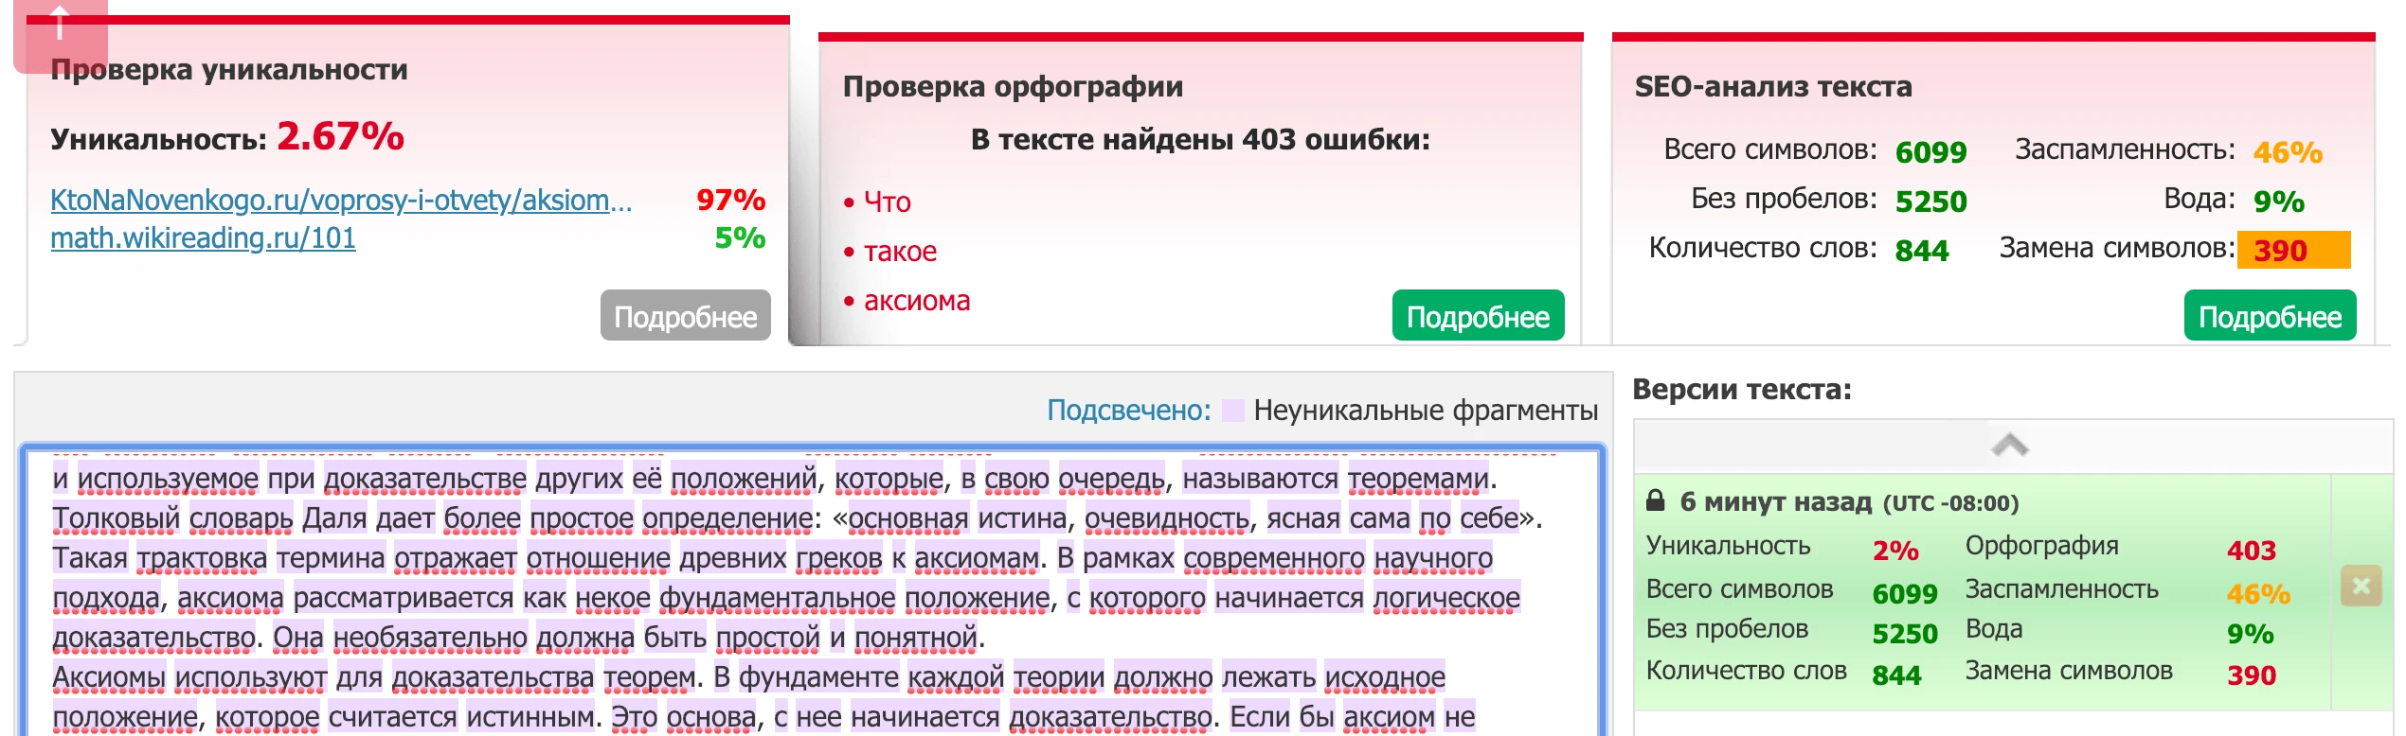
Task: Click the word 'Толковый' in the text
Action: (116, 517)
